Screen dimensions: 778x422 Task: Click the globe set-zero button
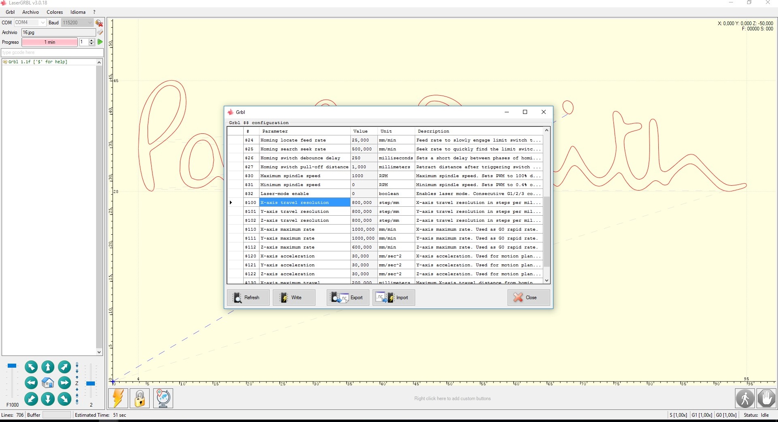163,398
